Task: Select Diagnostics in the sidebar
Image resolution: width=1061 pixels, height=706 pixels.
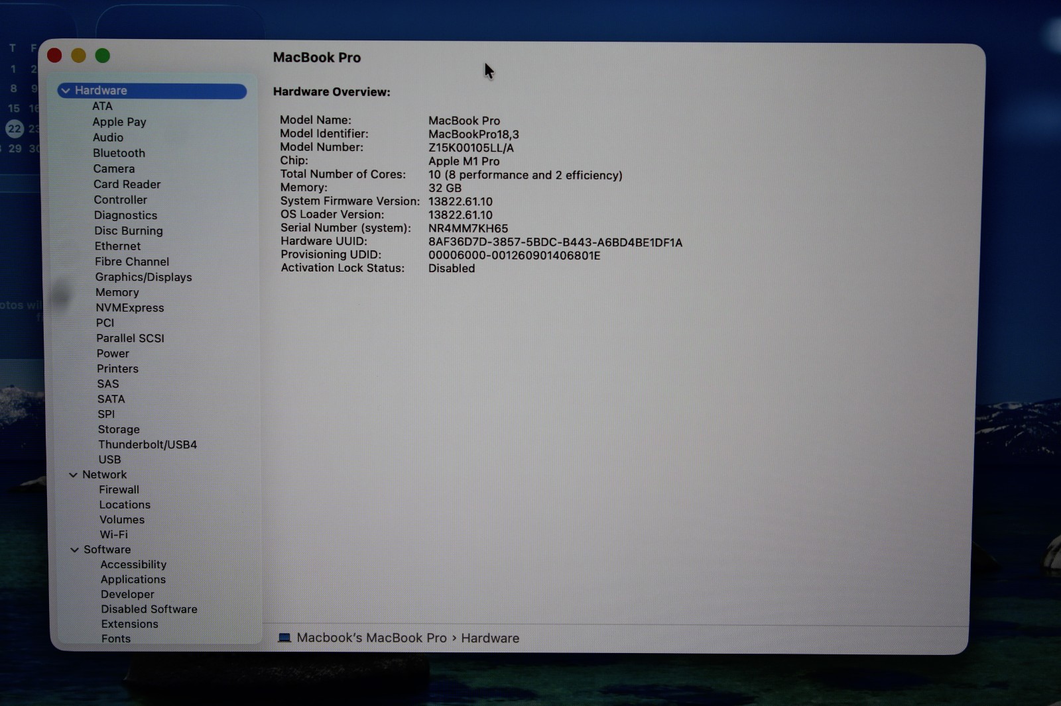Action: click(125, 215)
